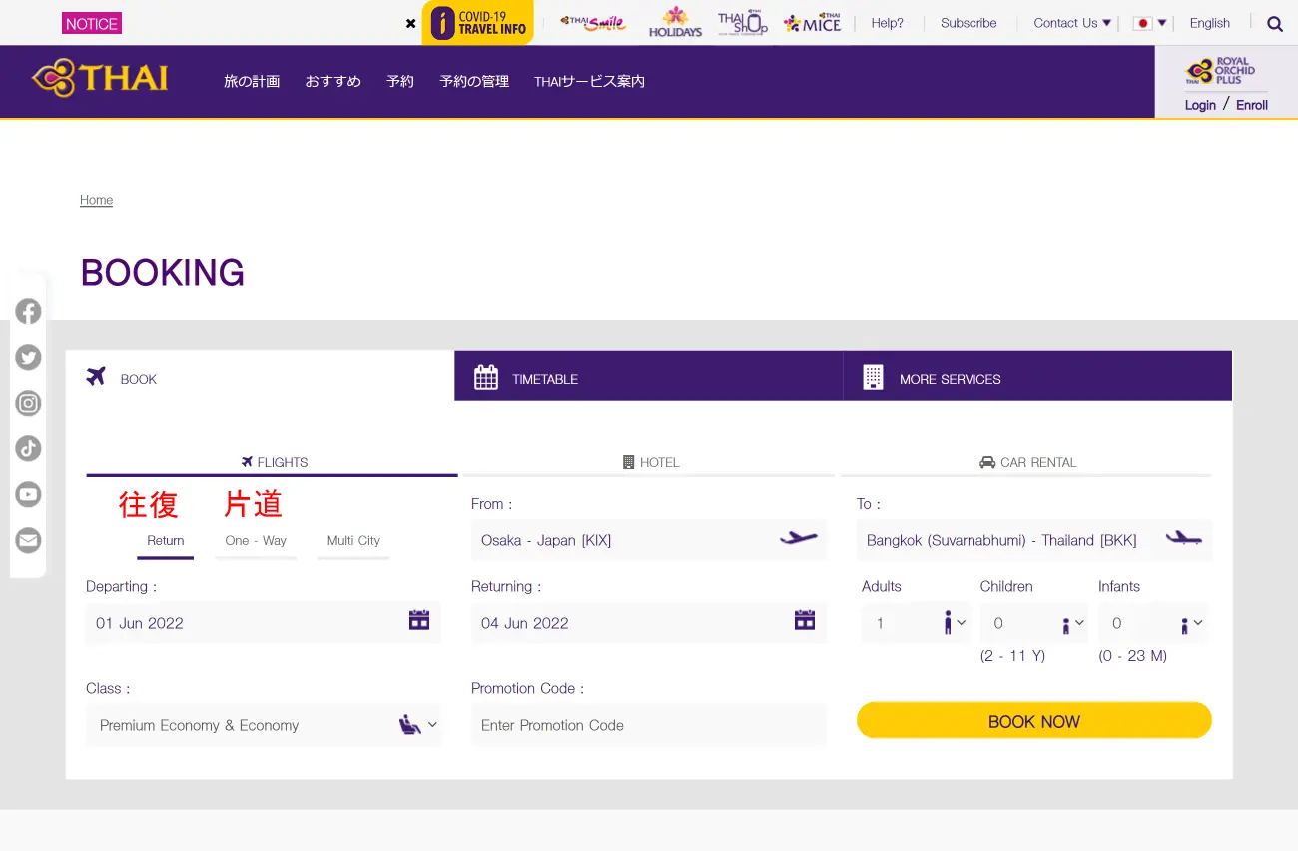Screen dimensions: 1298x851
Task: Click the seat icon in Class field
Action: [409, 724]
